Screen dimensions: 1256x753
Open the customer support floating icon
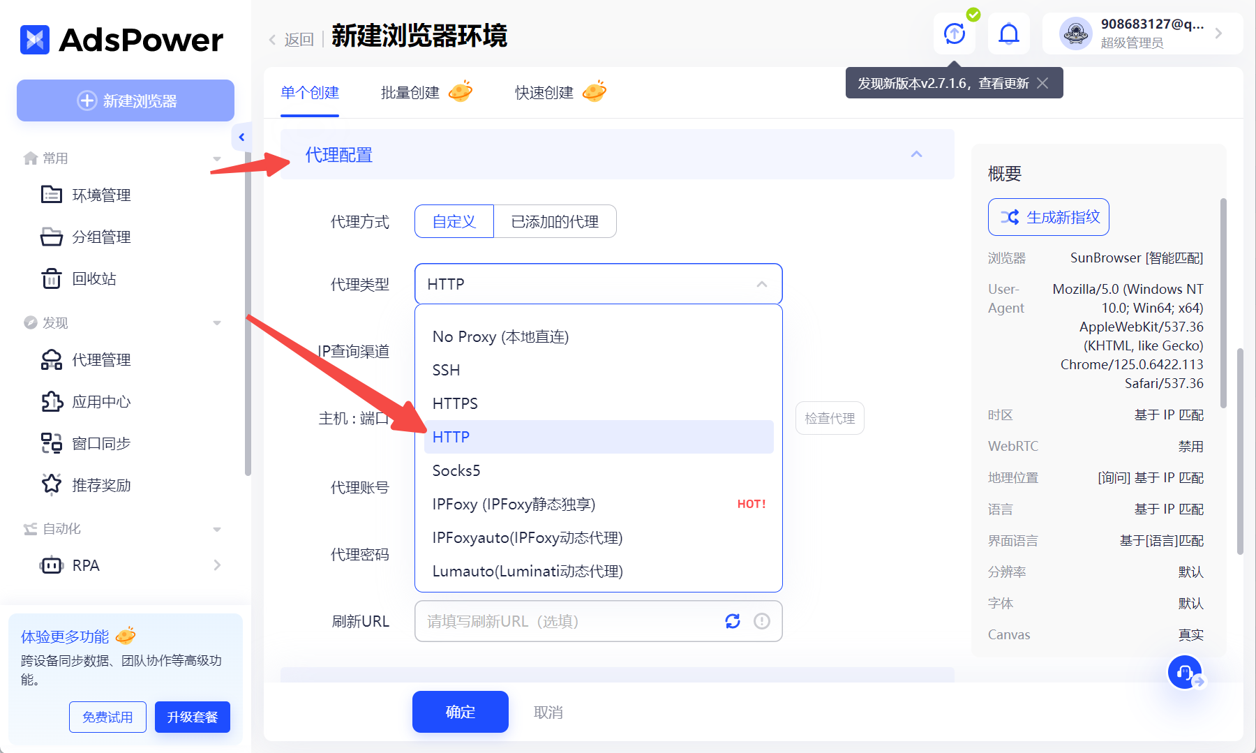(x=1185, y=672)
